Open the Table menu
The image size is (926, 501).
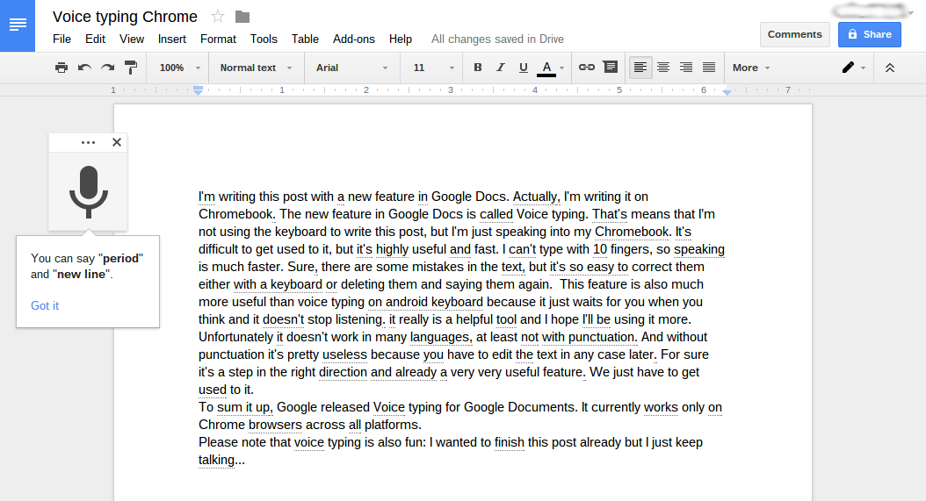tap(305, 39)
